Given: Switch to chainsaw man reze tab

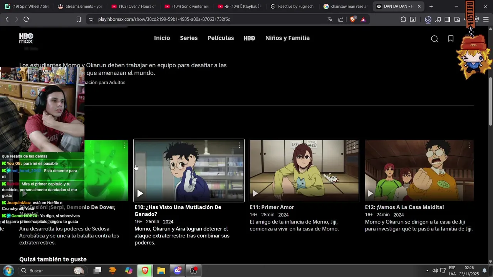Looking at the screenshot, I should [x=346, y=6].
